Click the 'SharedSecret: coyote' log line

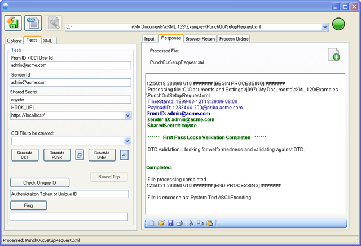click(x=172, y=126)
